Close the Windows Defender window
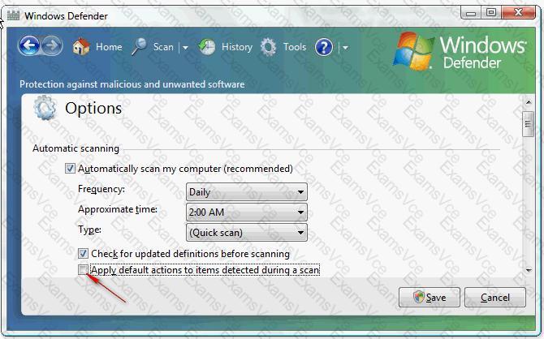 point(518,13)
